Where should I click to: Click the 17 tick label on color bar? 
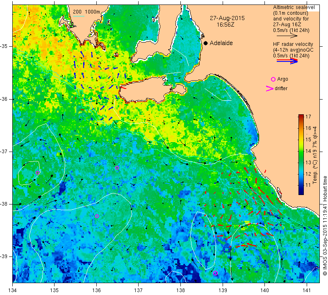point(308,117)
